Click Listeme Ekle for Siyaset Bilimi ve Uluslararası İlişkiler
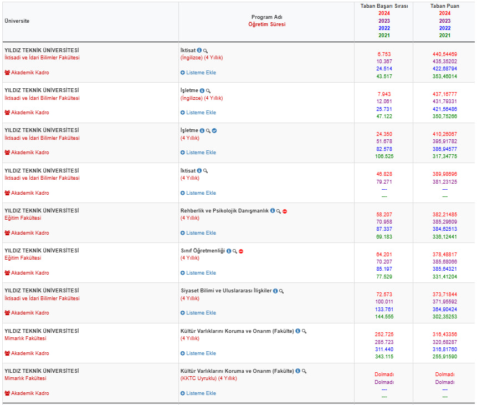 coord(198,313)
